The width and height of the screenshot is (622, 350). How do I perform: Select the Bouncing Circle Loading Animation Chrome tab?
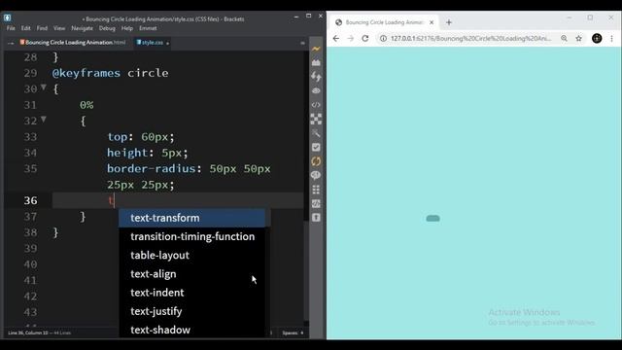[x=384, y=22]
